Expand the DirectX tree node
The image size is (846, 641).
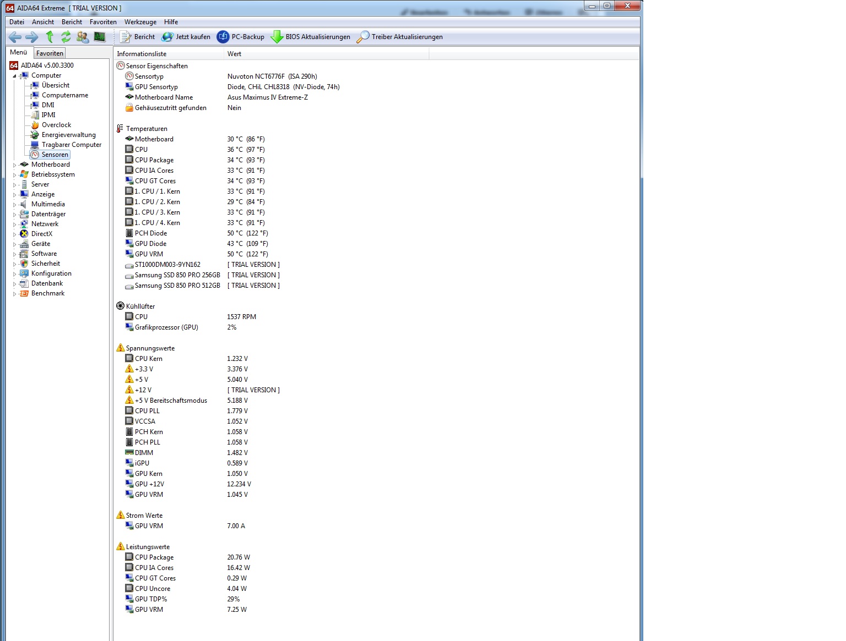15,234
